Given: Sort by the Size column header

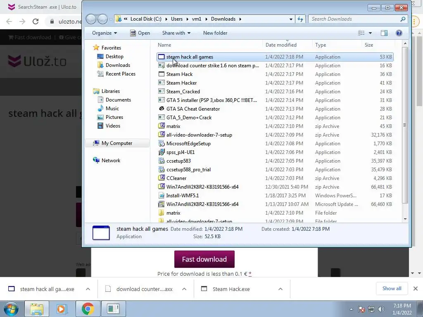Looking at the screenshot, I should click(x=378, y=45).
